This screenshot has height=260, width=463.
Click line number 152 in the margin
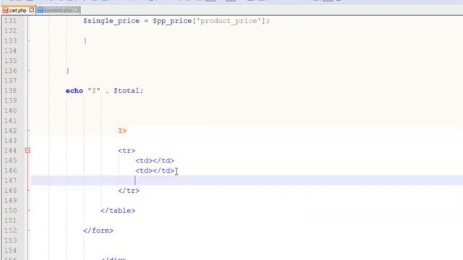(10, 230)
